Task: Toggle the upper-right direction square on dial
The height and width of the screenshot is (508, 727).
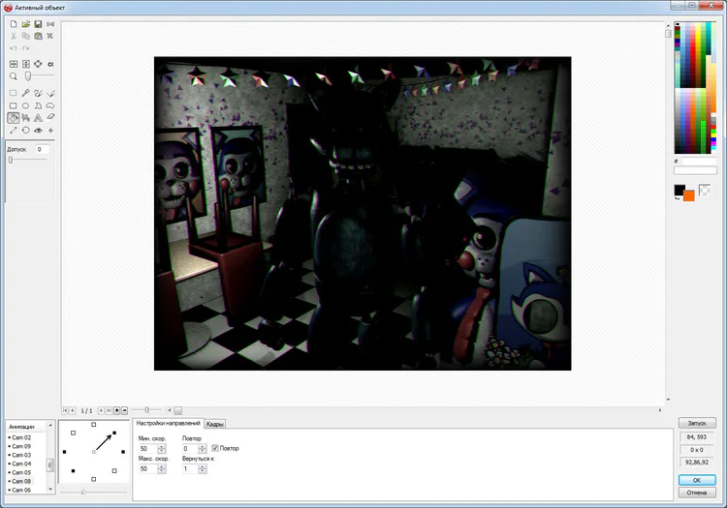Action: point(114,433)
